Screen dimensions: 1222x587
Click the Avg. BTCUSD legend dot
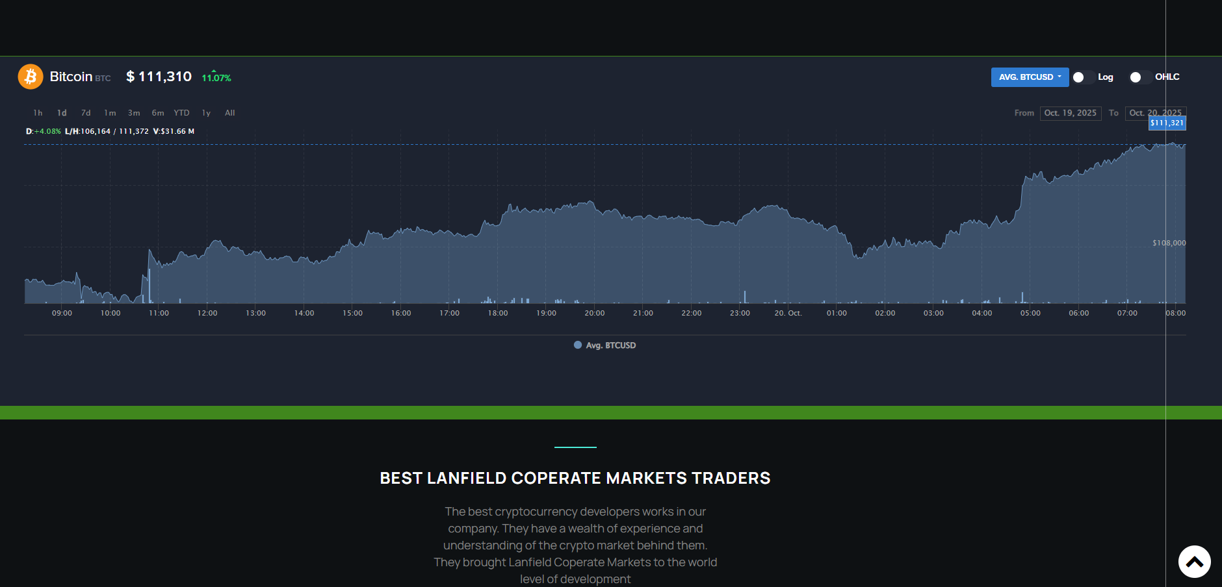(x=577, y=345)
